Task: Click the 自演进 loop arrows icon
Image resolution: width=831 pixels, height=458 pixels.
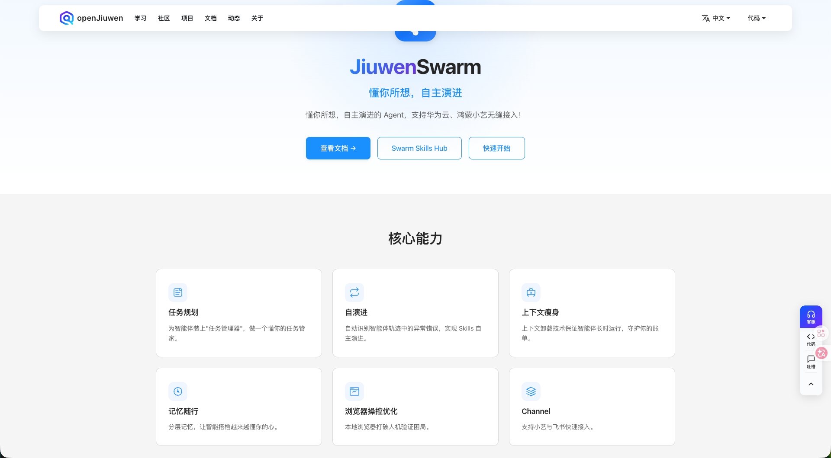Action: click(354, 293)
